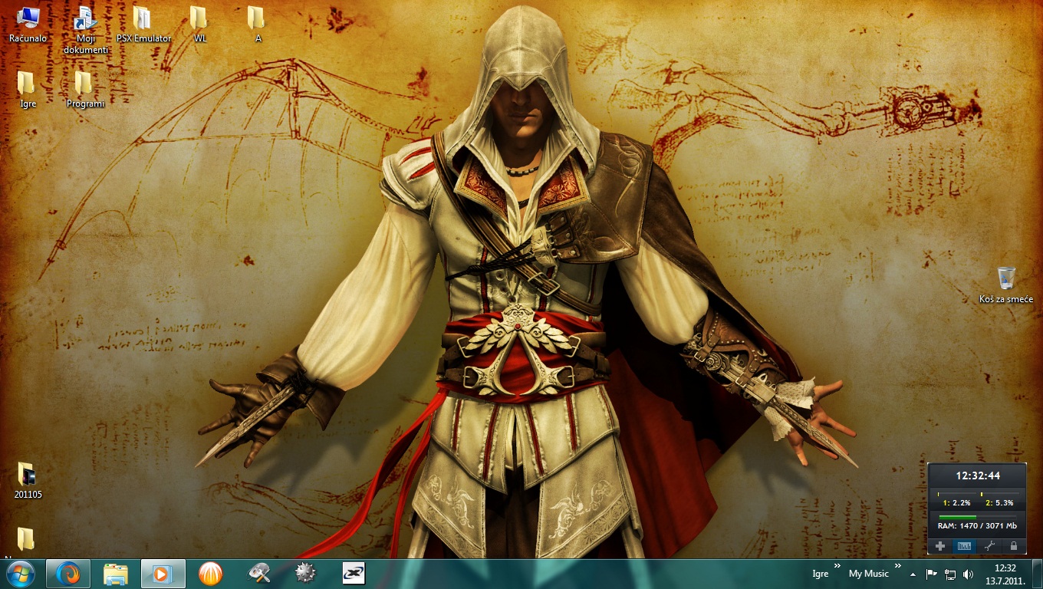Viewport: 1043px width, 589px height.
Task: Toggle the gadget's padlock lock button
Action: [x=1014, y=546]
